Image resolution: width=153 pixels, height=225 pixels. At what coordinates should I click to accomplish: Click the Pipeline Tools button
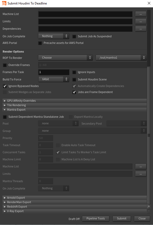coord(96,218)
